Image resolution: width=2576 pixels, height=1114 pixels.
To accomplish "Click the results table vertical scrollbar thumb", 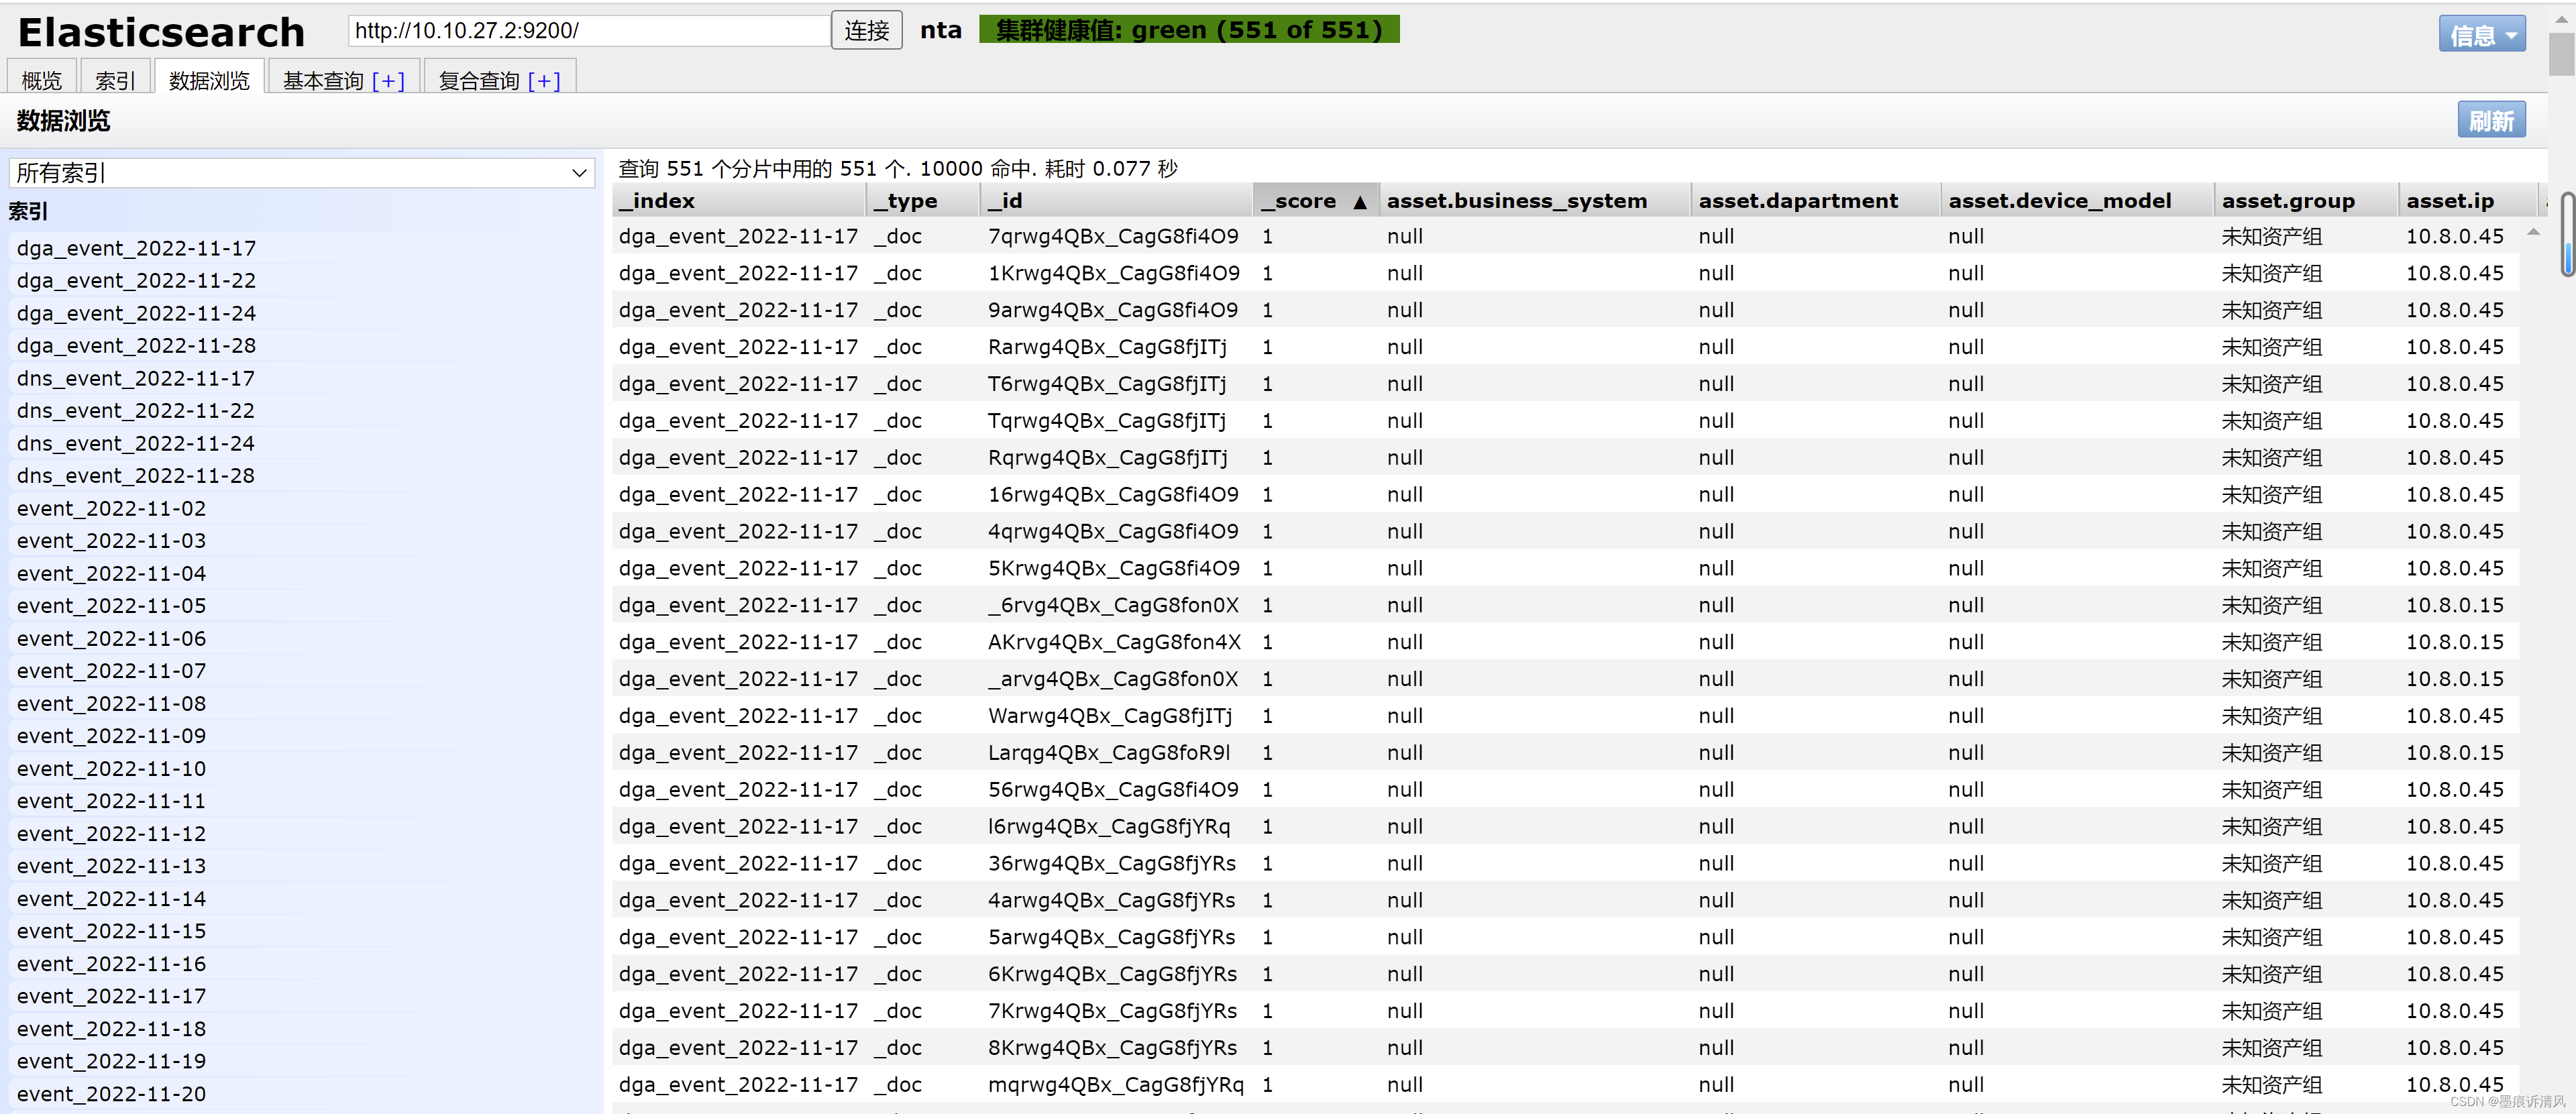I will coord(2567,234).
